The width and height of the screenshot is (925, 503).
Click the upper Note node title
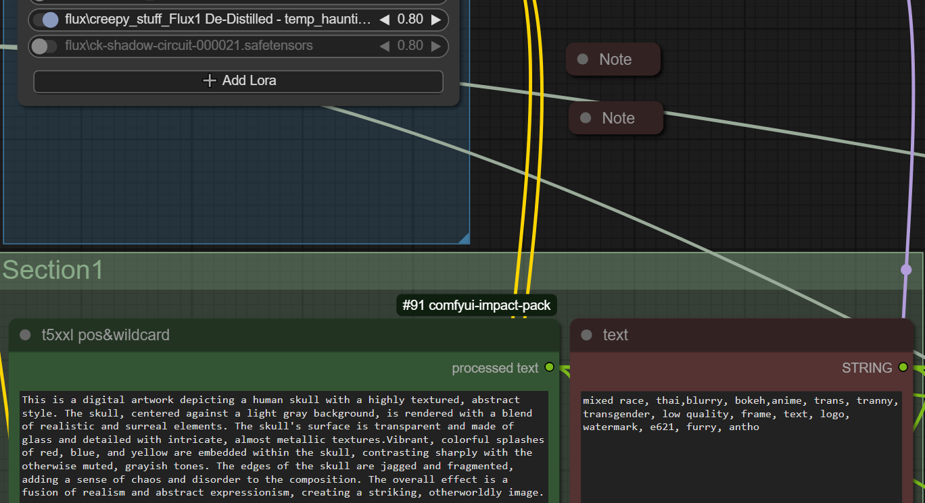pos(615,59)
